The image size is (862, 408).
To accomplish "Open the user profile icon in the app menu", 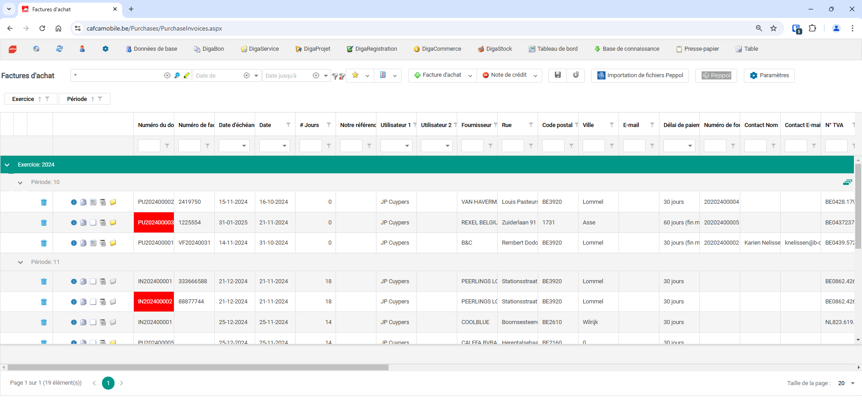I will [82, 49].
